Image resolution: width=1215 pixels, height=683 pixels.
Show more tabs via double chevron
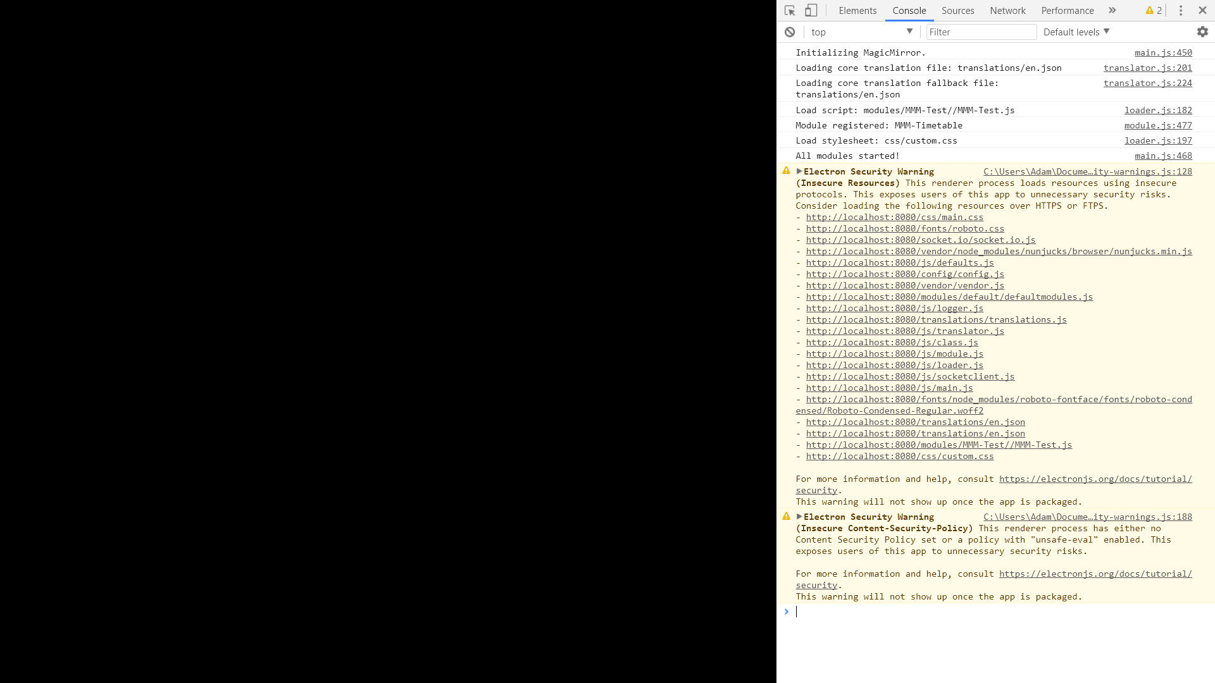click(x=1112, y=11)
